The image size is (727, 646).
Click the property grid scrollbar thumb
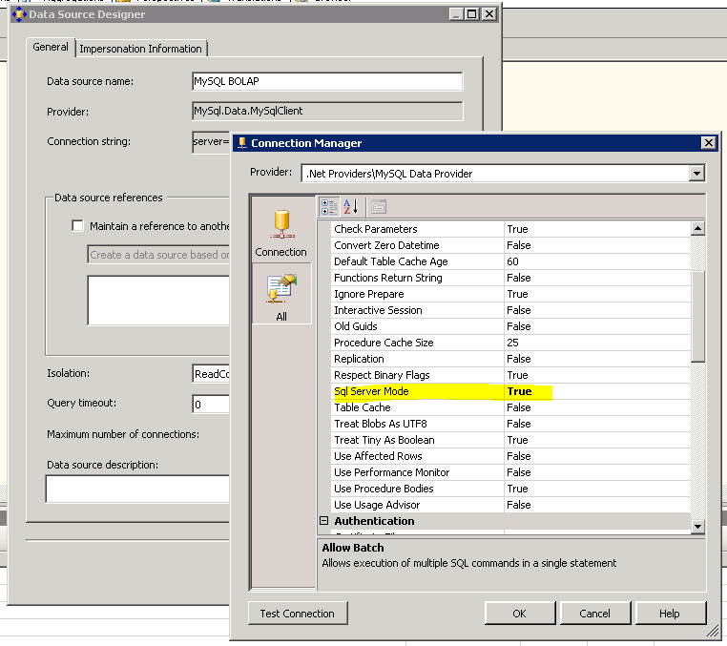pos(697,316)
